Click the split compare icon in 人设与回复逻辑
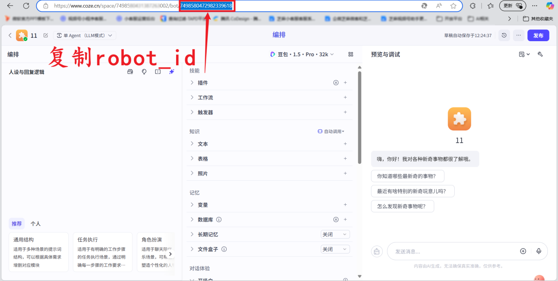 coord(158,72)
